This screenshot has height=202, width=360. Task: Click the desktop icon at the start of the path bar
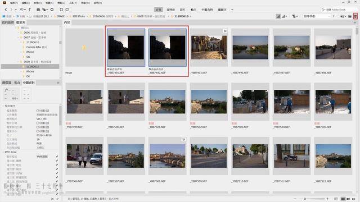(4, 16)
